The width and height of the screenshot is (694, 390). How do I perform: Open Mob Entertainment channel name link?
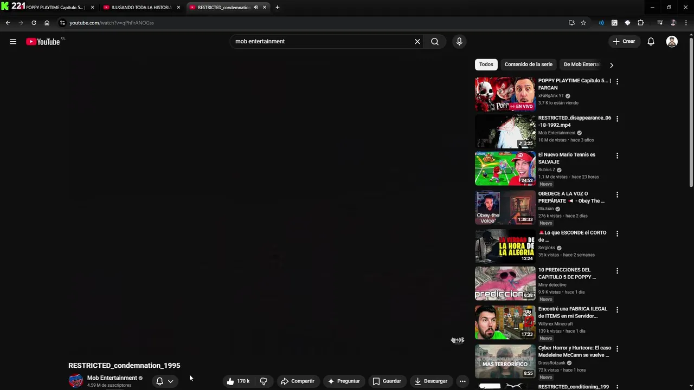pos(112,378)
